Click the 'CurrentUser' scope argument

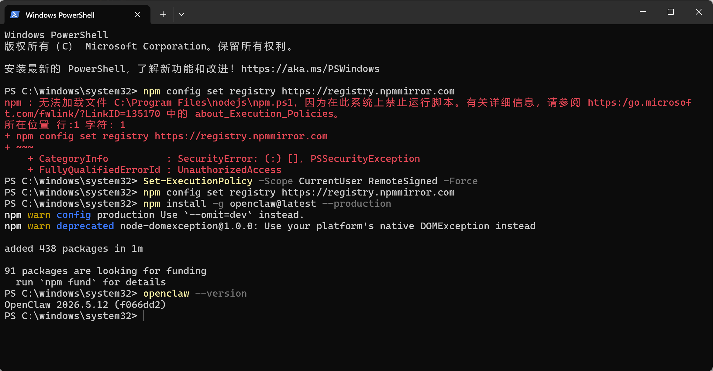point(331,181)
